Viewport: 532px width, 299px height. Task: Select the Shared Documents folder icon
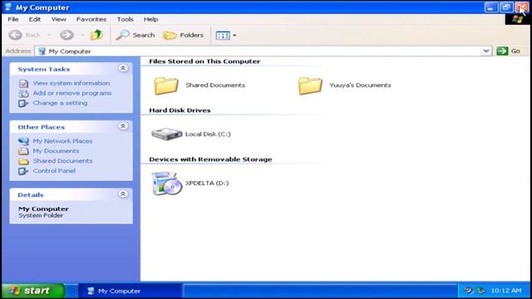tap(166, 86)
